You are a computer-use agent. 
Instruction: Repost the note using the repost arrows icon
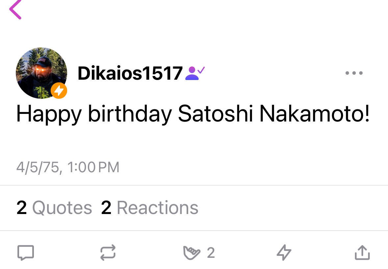tap(108, 253)
